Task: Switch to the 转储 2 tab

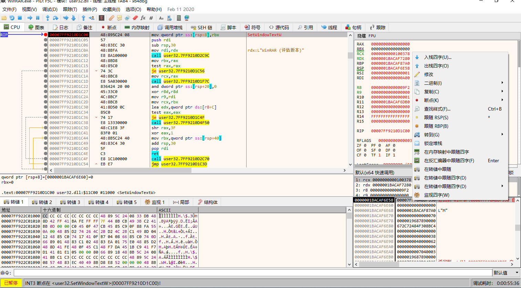Action: (42, 202)
